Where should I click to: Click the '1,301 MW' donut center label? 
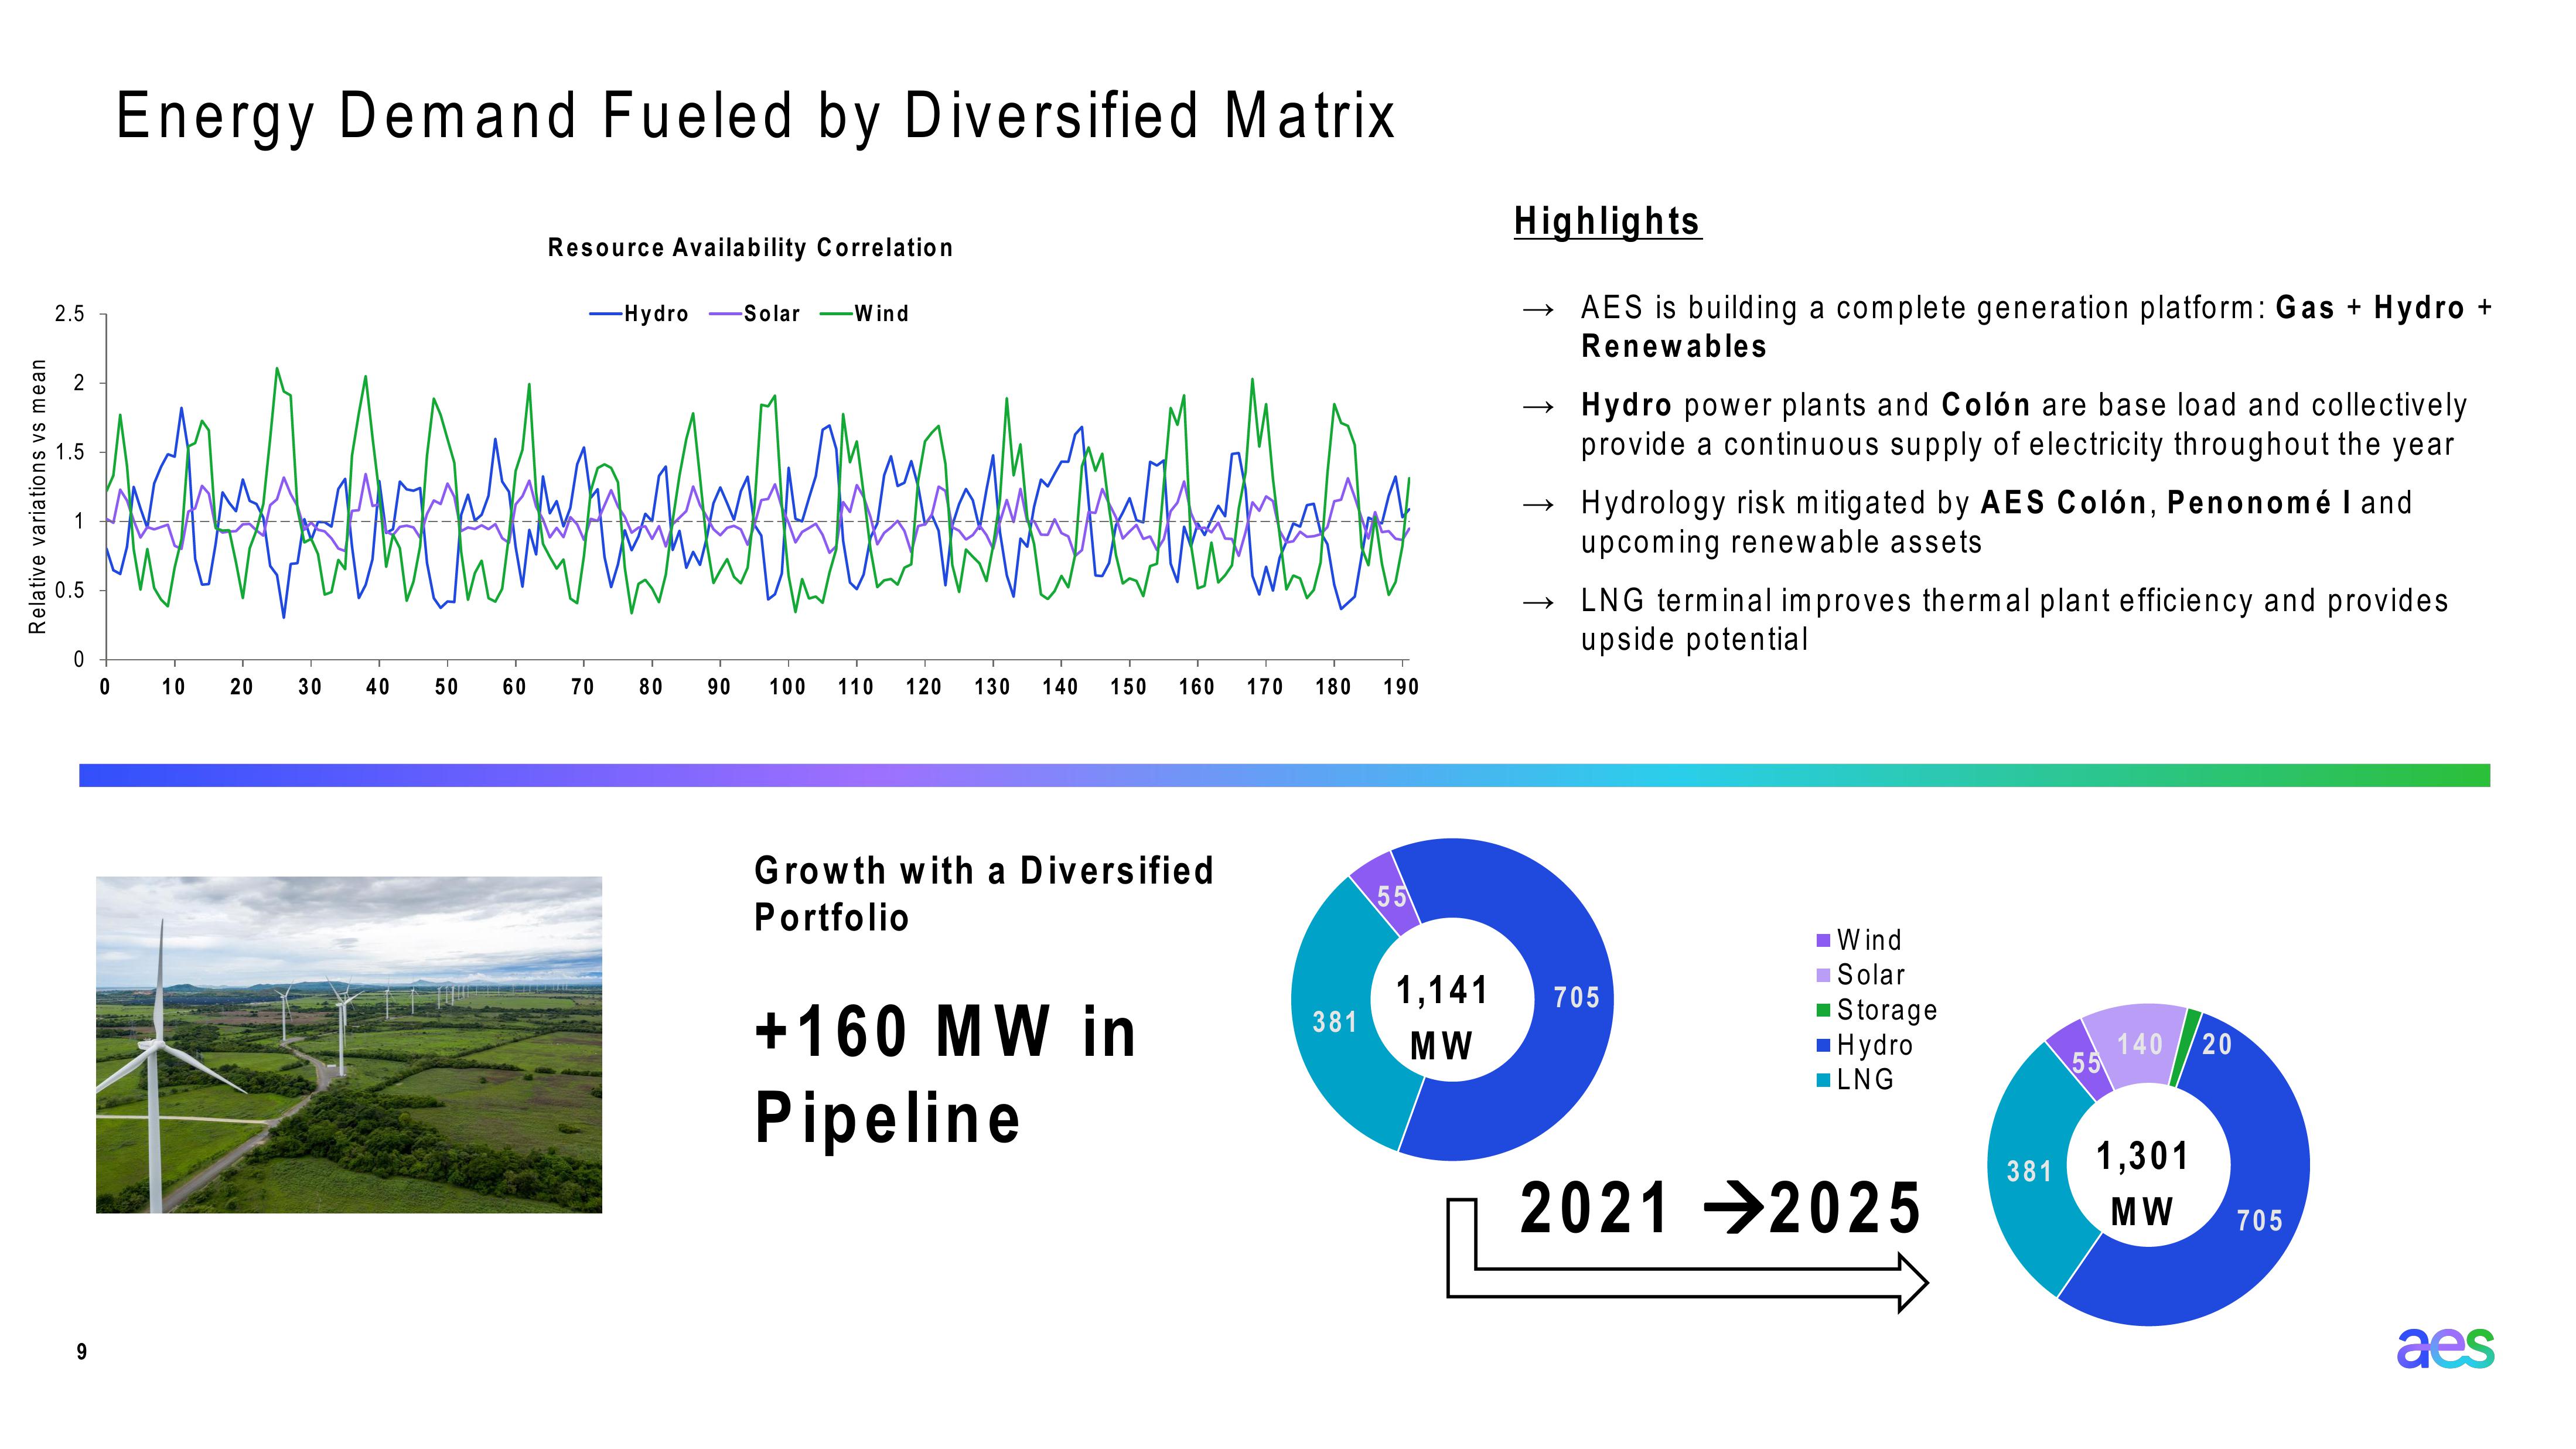pyautogui.click(x=2142, y=1184)
